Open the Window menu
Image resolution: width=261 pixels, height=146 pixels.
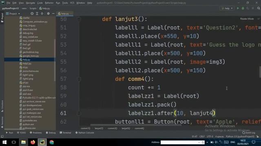[81, 3]
